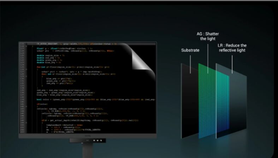
Task: Click the line number gutter of the editor
Action: coord(22,88)
